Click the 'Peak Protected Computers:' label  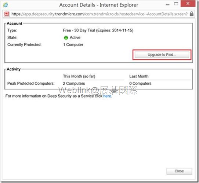click(31, 84)
